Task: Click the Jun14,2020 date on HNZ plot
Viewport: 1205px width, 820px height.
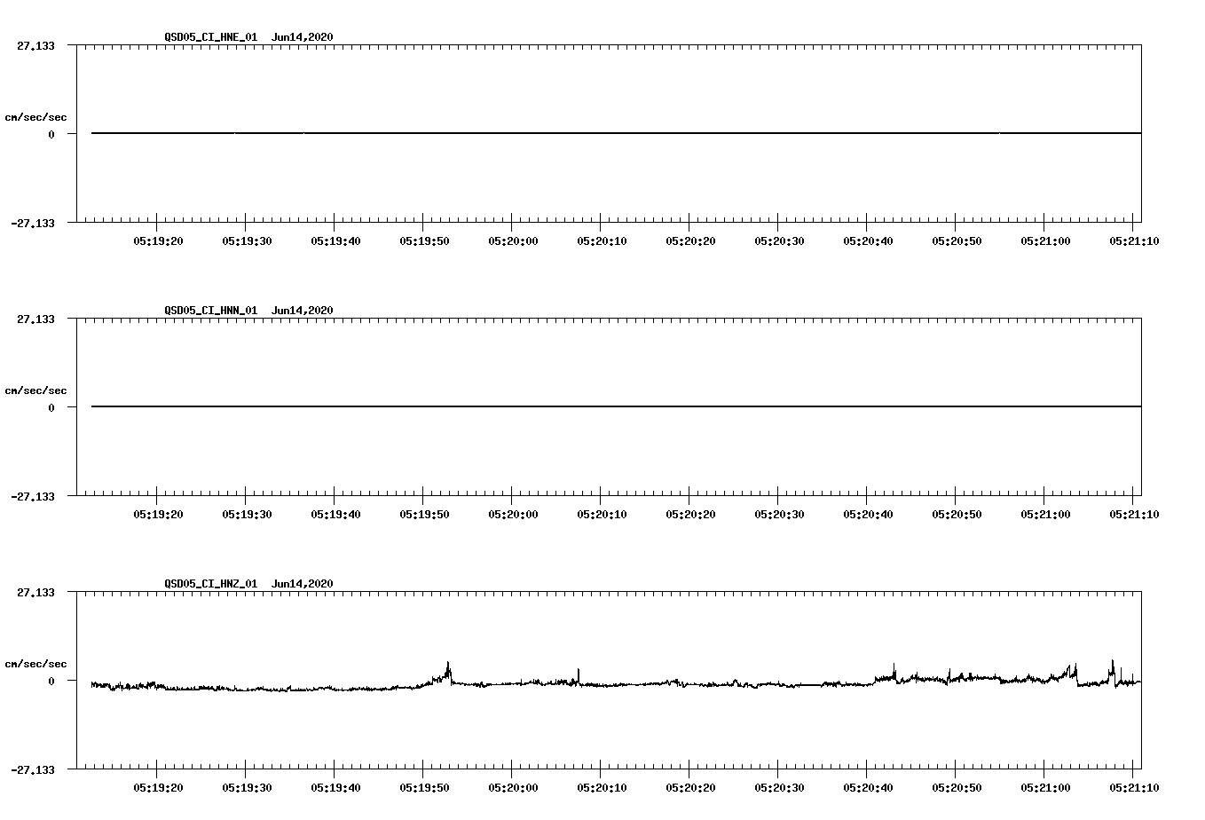Action: tap(303, 584)
